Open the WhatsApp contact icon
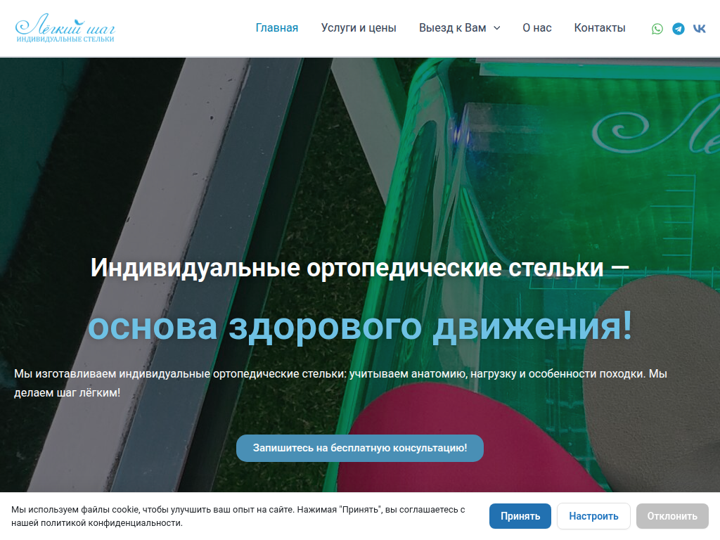720x540 pixels. 657,28
